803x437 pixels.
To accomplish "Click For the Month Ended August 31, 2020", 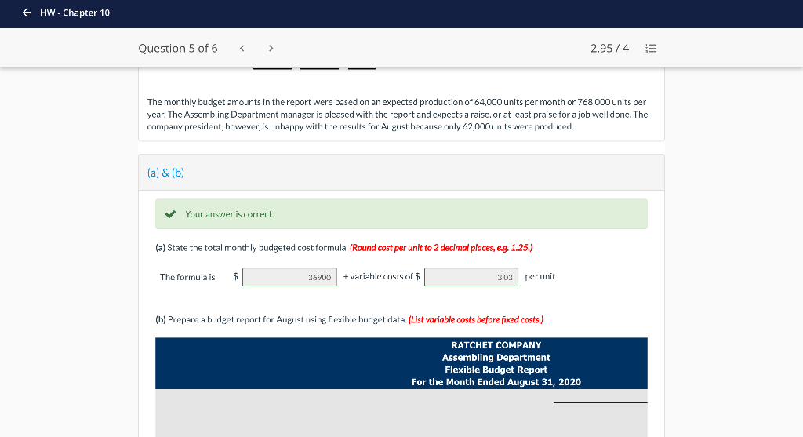I will click(496, 382).
